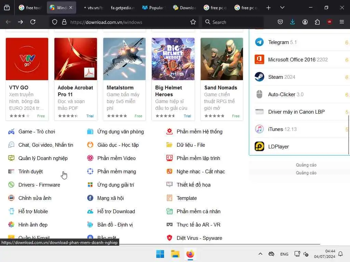The height and width of the screenshot is (262, 350).
Task: Click the iTunes app icon
Action: 259,129
